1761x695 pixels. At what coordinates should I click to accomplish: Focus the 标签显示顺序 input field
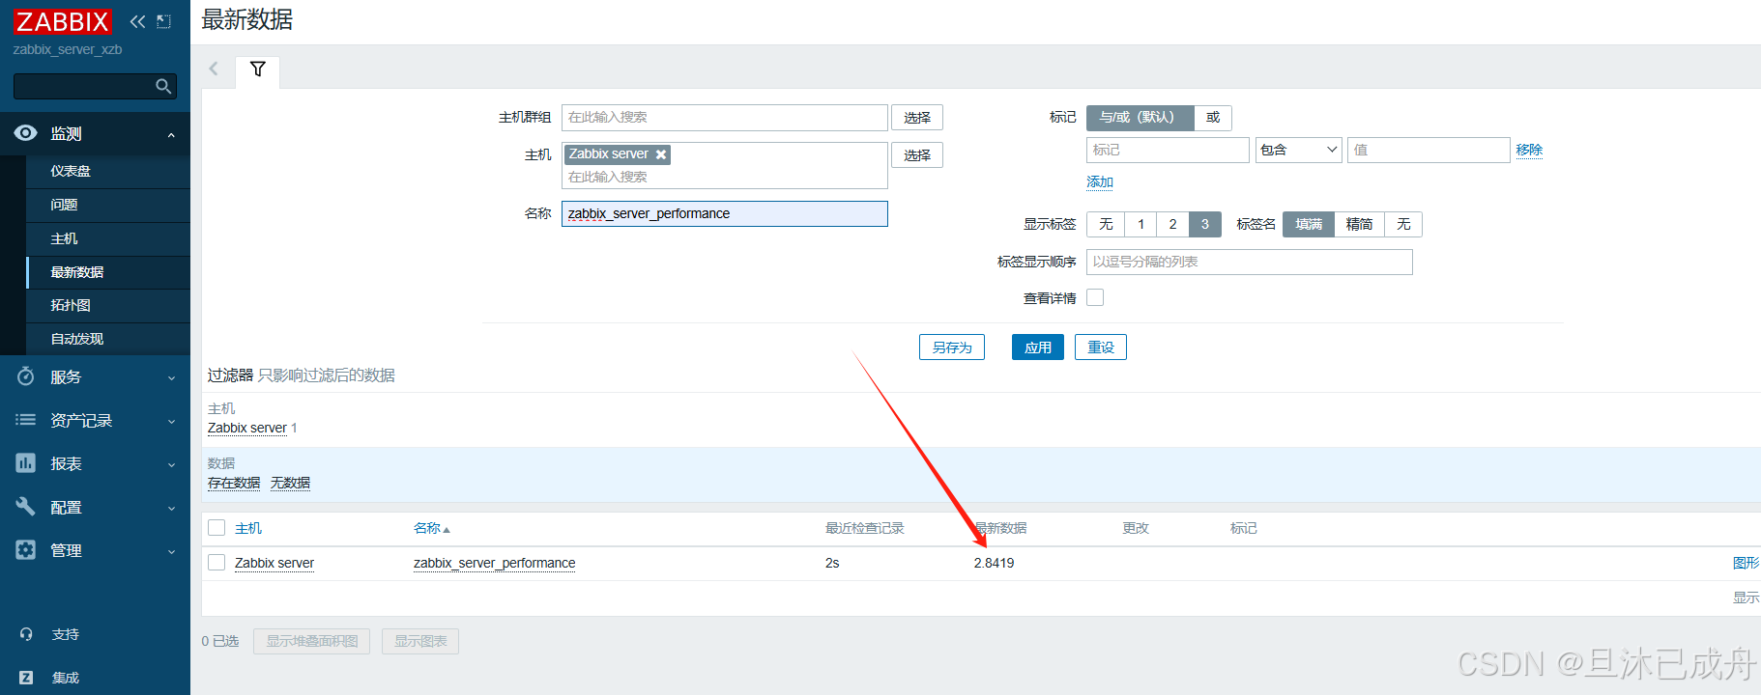(x=1250, y=262)
